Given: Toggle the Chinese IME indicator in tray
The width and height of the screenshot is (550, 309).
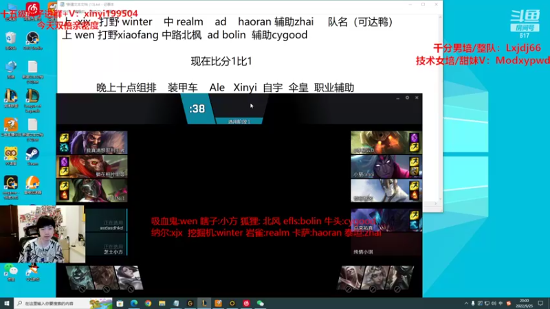Looking at the screenshot, I should (x=500, y=304).
